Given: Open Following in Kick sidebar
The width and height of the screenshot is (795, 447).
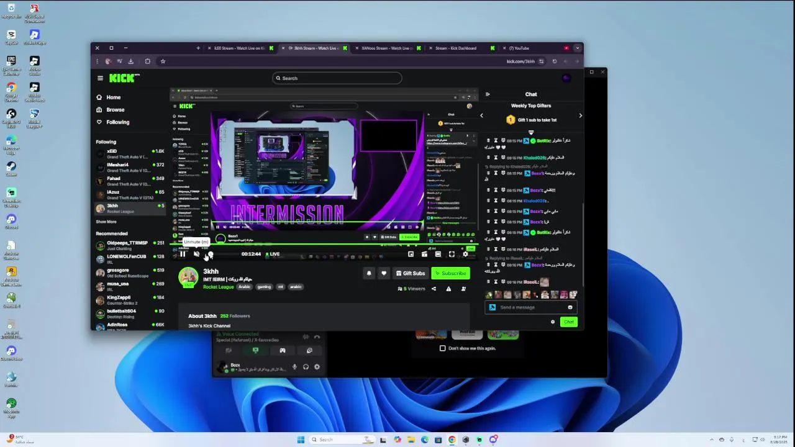Looking at the screenshot, I should [x=117, y=122].
